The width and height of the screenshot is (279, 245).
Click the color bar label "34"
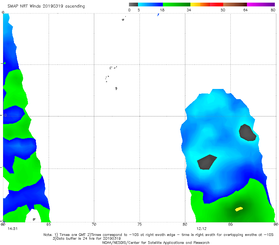[x=189, y=10]
